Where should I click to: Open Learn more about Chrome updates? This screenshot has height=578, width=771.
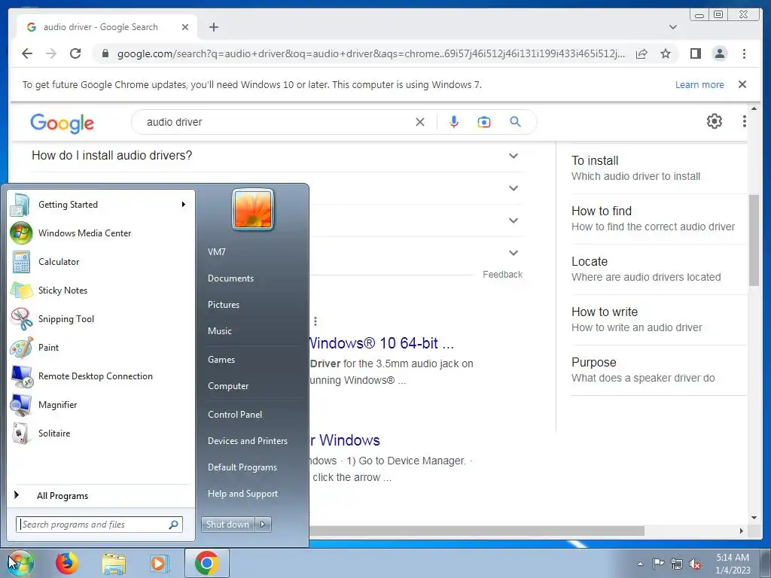tap(699, 84)
